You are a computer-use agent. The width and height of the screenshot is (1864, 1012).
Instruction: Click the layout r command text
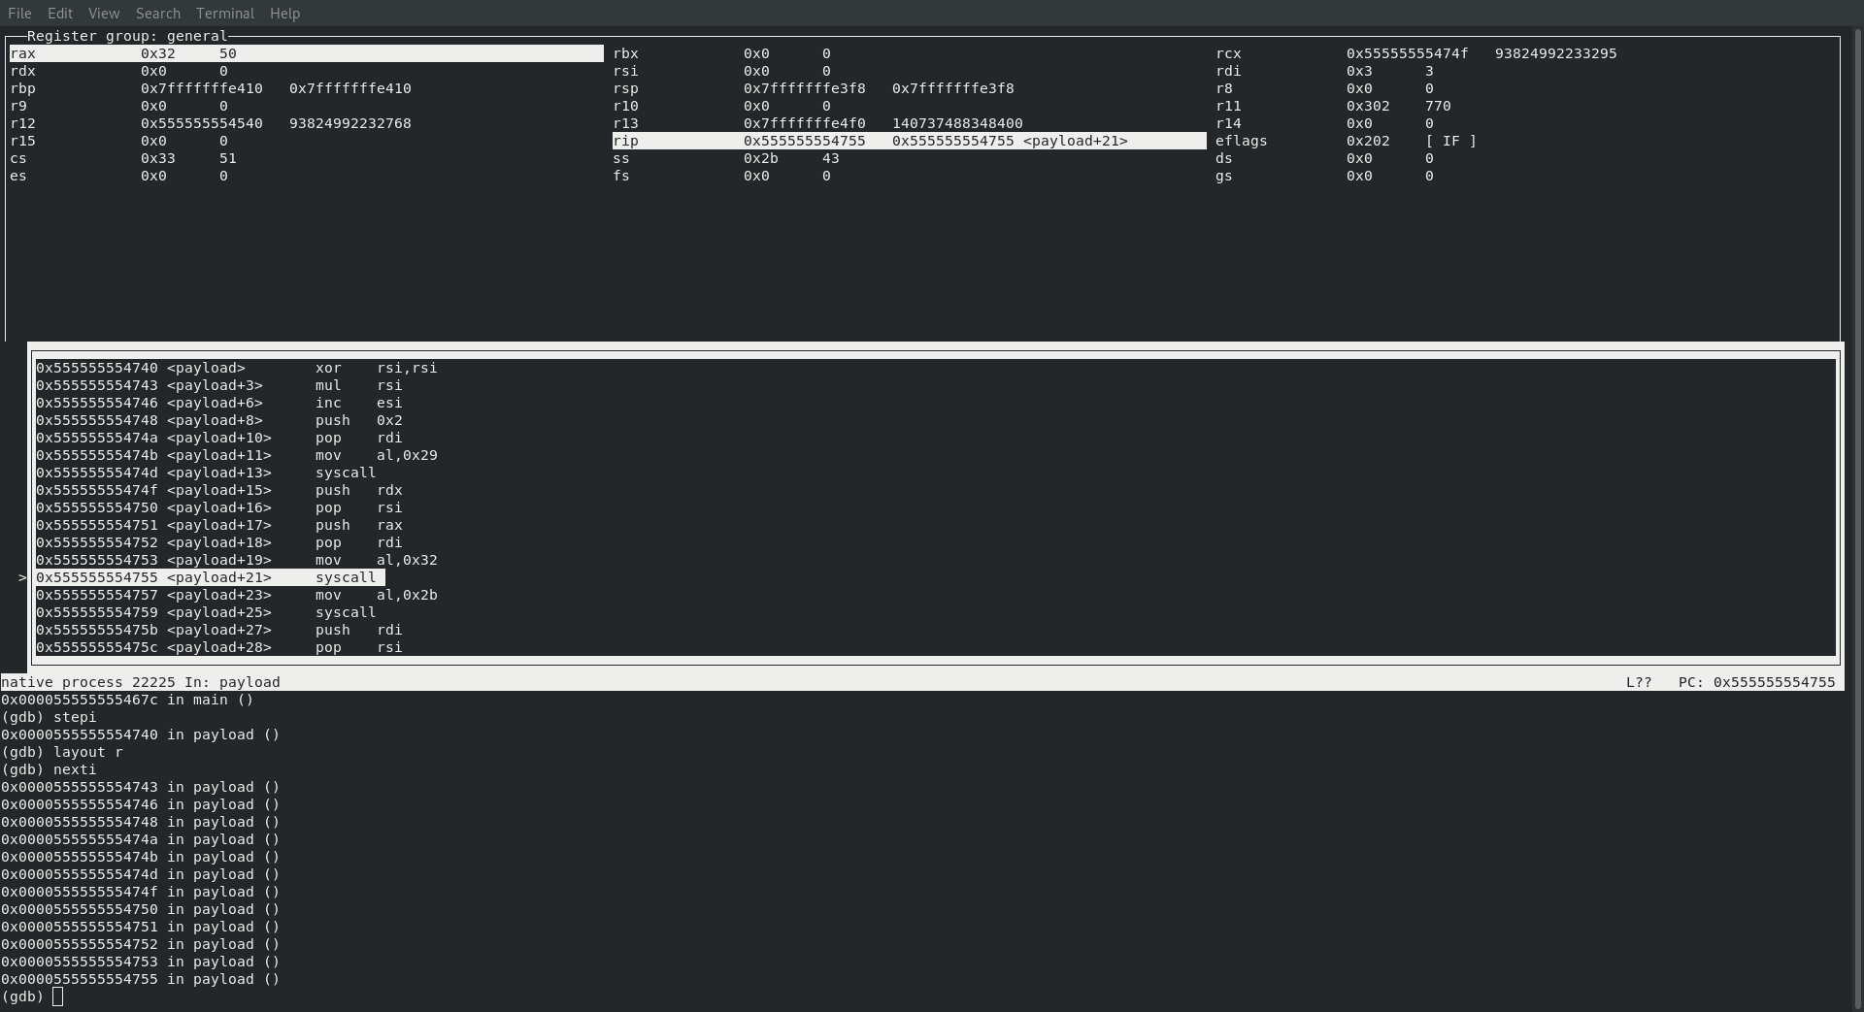(x=87, y=752)
